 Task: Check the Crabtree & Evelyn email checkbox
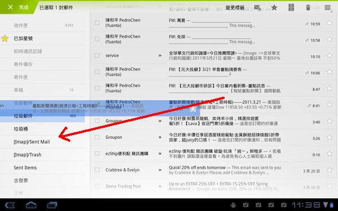pyautogui.click(x=97, y=170)
